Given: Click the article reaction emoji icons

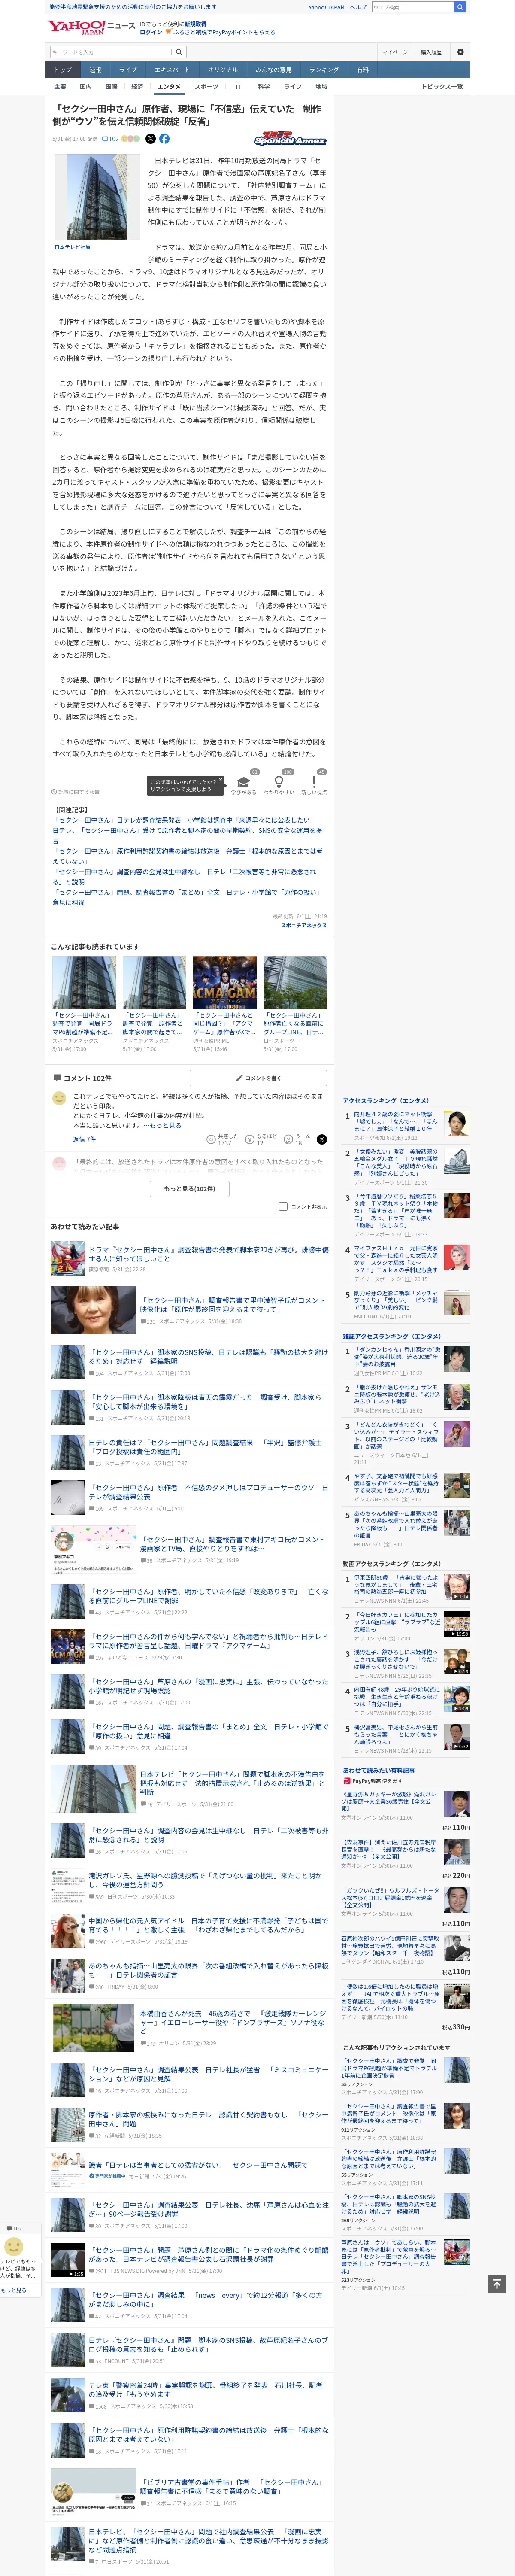Looking at the screenshot, I should [x=131, y=139].
